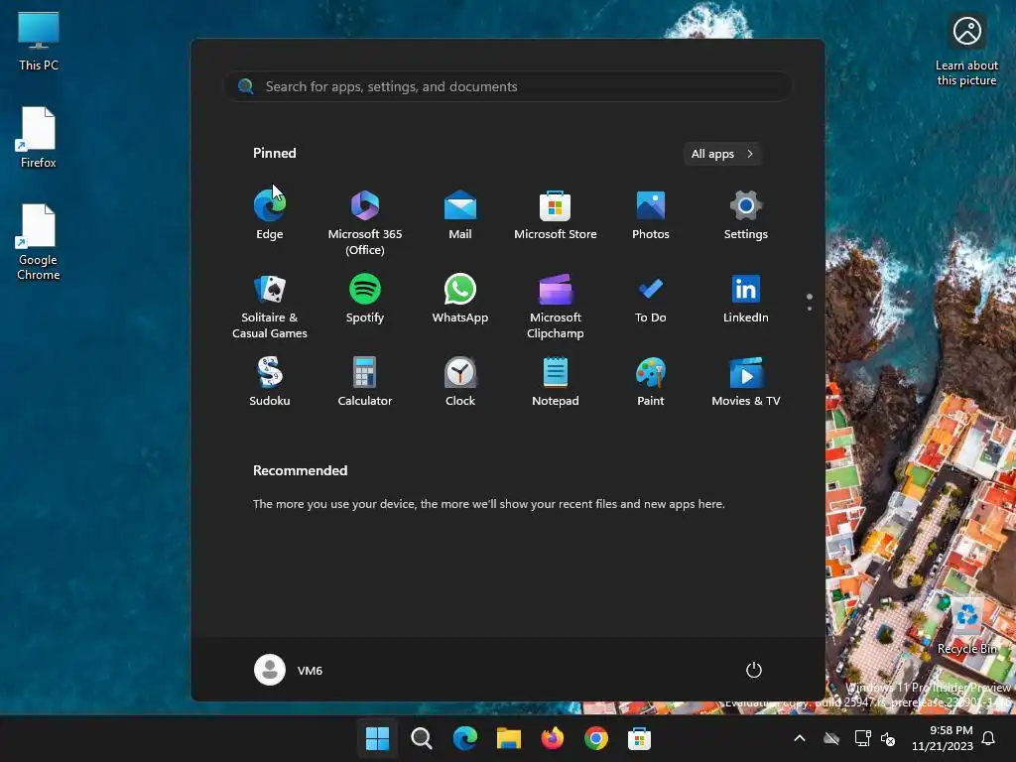Launch the To Do app
The width and height of the screenshot is (1016, 762).
(x=651, y=299)
